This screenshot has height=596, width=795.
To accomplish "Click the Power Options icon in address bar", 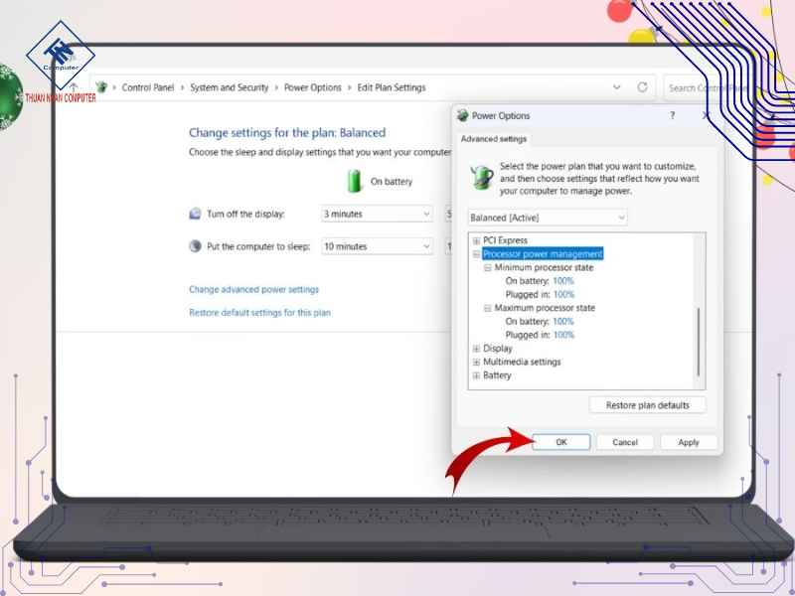I will tap(100, 87).
